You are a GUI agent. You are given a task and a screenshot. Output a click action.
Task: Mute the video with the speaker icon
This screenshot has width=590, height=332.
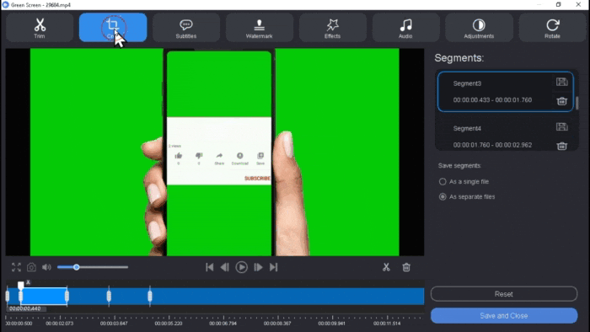46,267
